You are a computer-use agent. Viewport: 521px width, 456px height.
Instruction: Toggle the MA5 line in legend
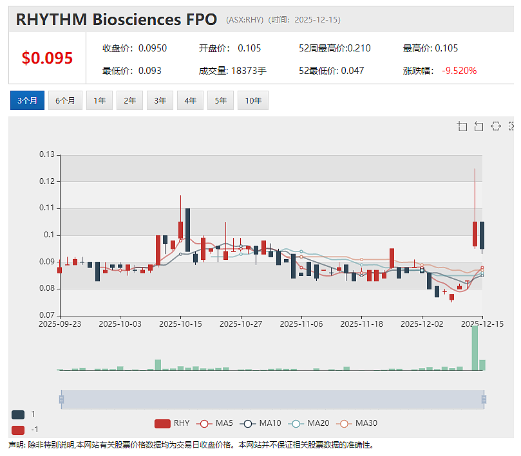click(214, 423)
